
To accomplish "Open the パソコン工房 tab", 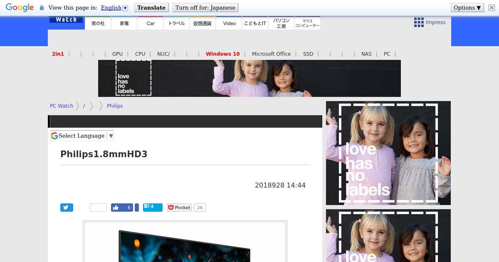I will tap(281, 23).
